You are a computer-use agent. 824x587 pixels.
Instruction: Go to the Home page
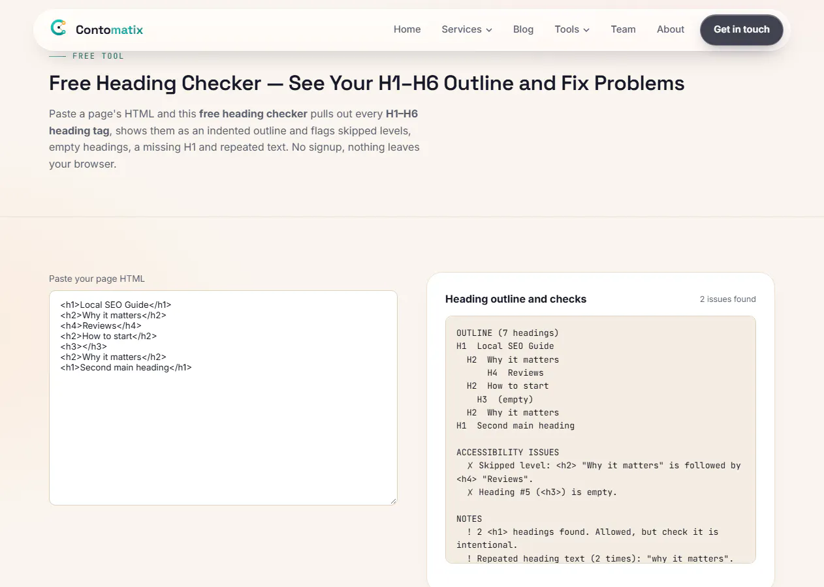407,29
